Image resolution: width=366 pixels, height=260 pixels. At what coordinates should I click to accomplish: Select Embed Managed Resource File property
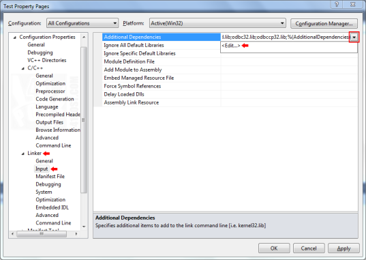[161, 78]
